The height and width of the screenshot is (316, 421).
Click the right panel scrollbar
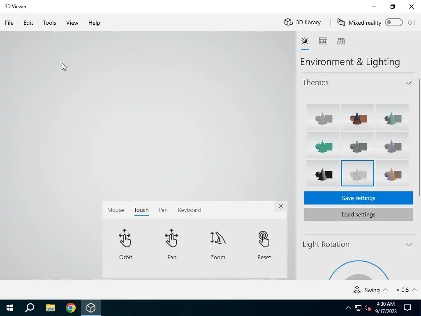coord(419,137)
